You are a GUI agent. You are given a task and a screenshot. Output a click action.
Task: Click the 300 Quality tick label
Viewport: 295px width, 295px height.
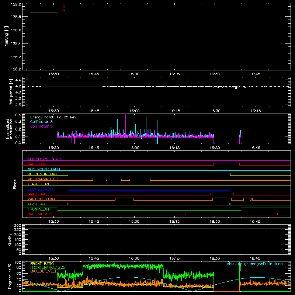[18, 226]
